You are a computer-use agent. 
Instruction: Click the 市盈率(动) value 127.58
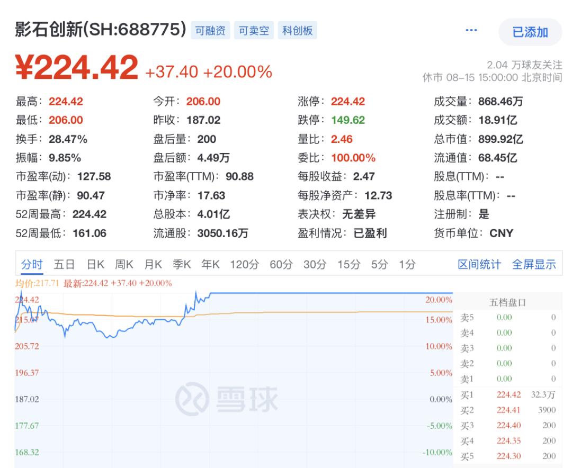[x=94, y=176]
